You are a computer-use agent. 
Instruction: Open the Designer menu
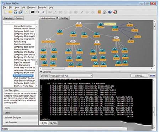[x=31, y=7]
